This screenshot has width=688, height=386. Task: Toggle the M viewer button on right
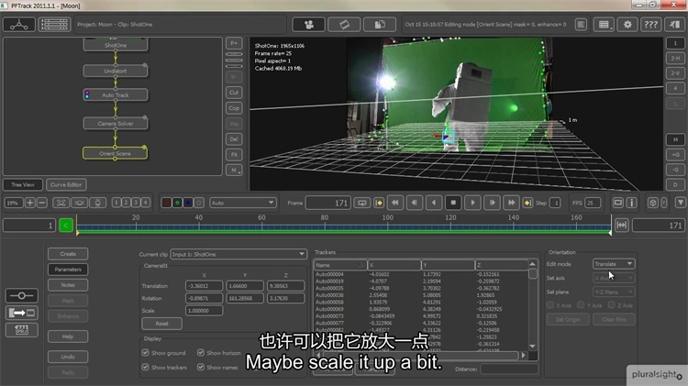(675, 139)
